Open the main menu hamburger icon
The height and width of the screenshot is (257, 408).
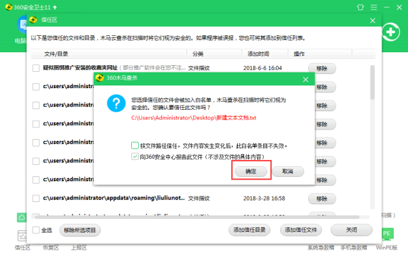tap(373, 7)
